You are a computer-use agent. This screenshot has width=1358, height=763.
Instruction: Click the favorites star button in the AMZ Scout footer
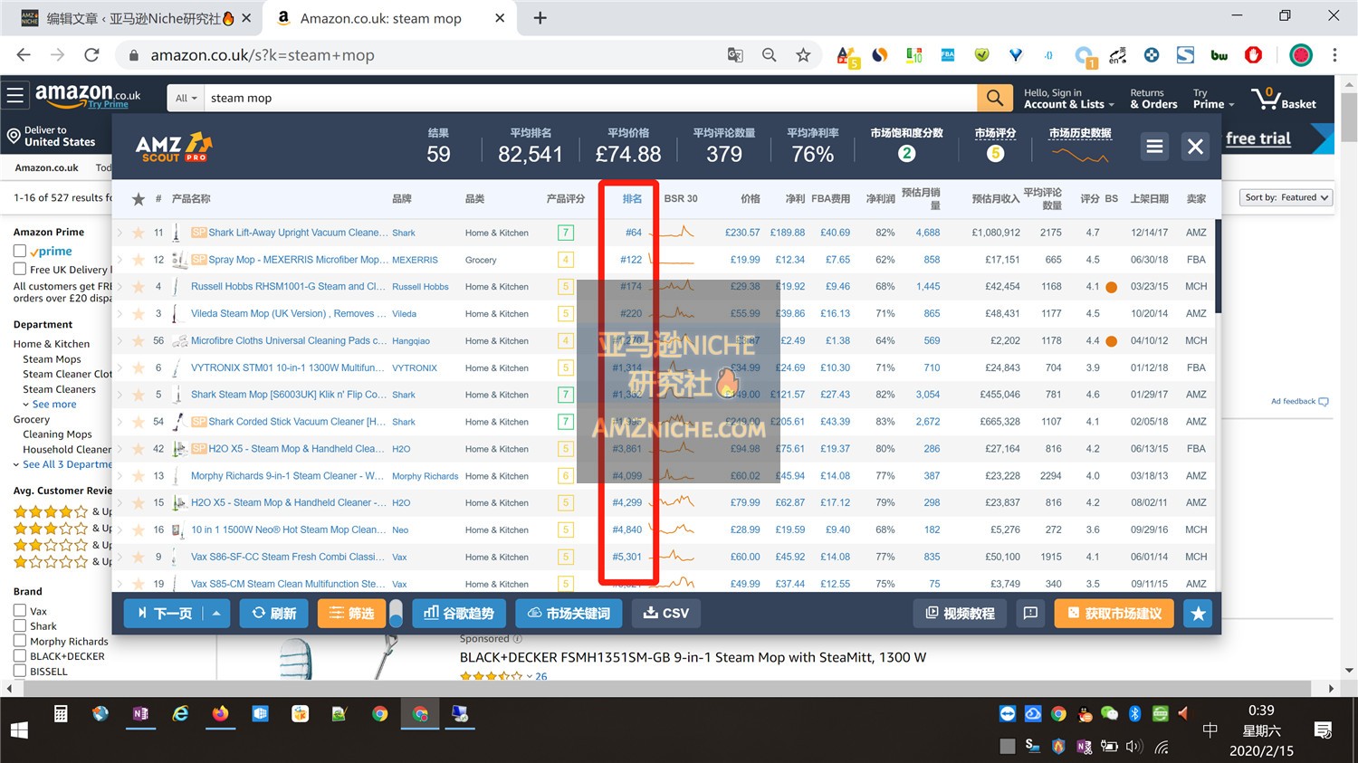pos(1198,614)
